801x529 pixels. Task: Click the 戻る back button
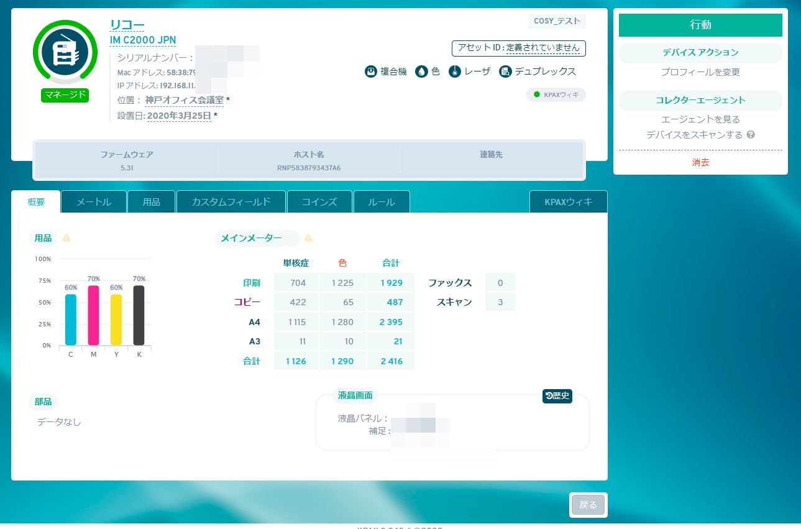point(588,505)
